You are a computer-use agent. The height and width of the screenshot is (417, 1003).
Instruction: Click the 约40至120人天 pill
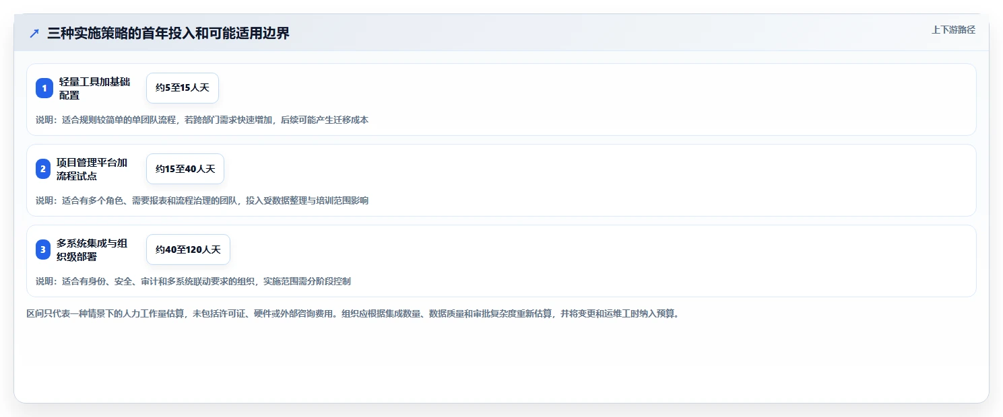(188, 250)
